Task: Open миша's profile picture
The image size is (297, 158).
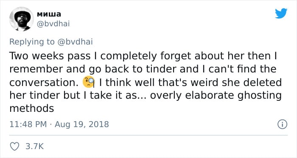Action: coord(21,19)
